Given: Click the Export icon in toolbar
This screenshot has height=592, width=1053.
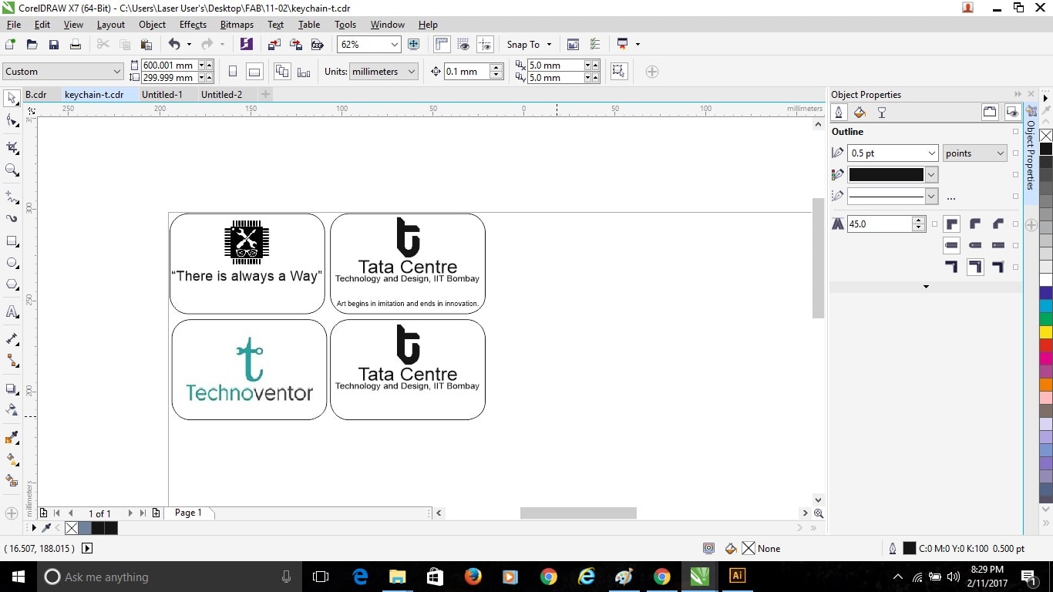Looking at the screenshot, I should click(295, 45).
